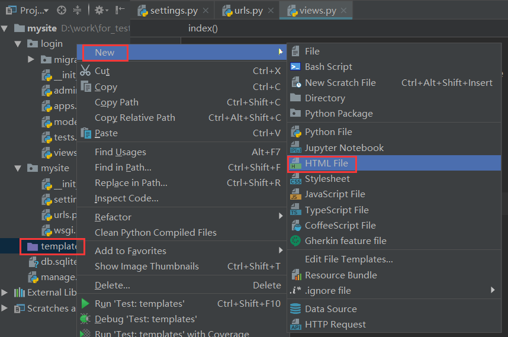Switch to the settings.py tab

tap(173, 11)
